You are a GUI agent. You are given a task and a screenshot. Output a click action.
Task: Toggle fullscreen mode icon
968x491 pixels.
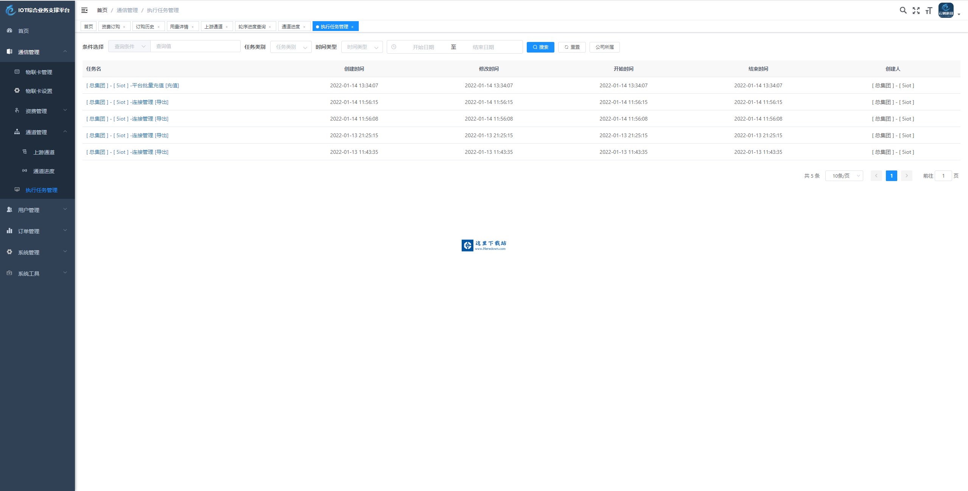[x=916, y=11]
